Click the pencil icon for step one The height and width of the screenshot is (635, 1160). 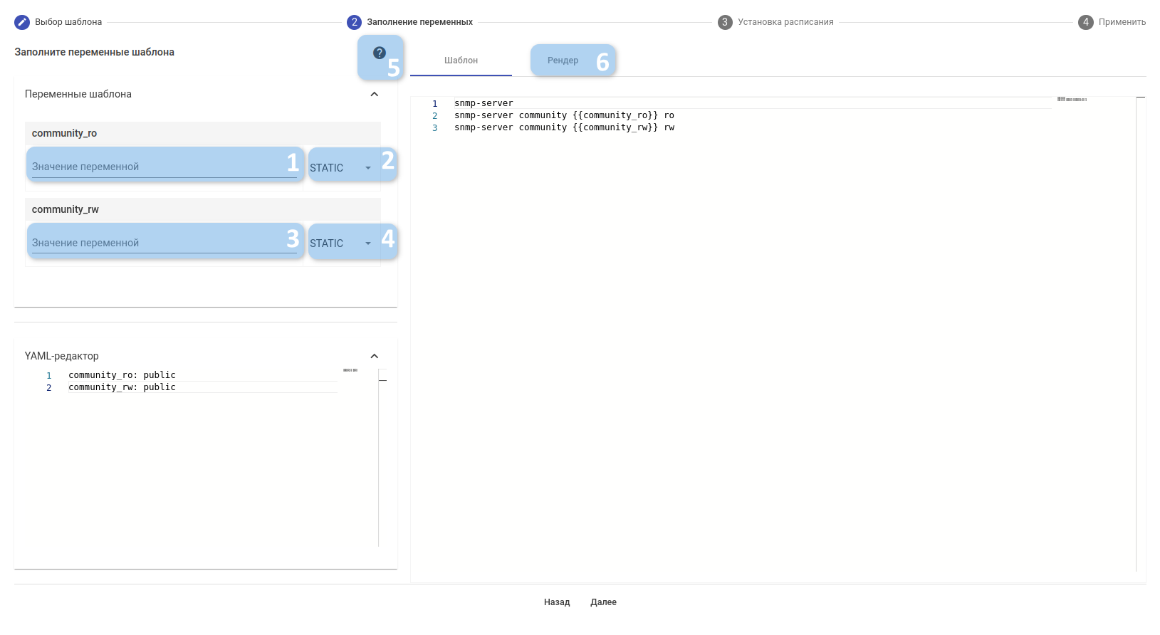tap(22, 22)
